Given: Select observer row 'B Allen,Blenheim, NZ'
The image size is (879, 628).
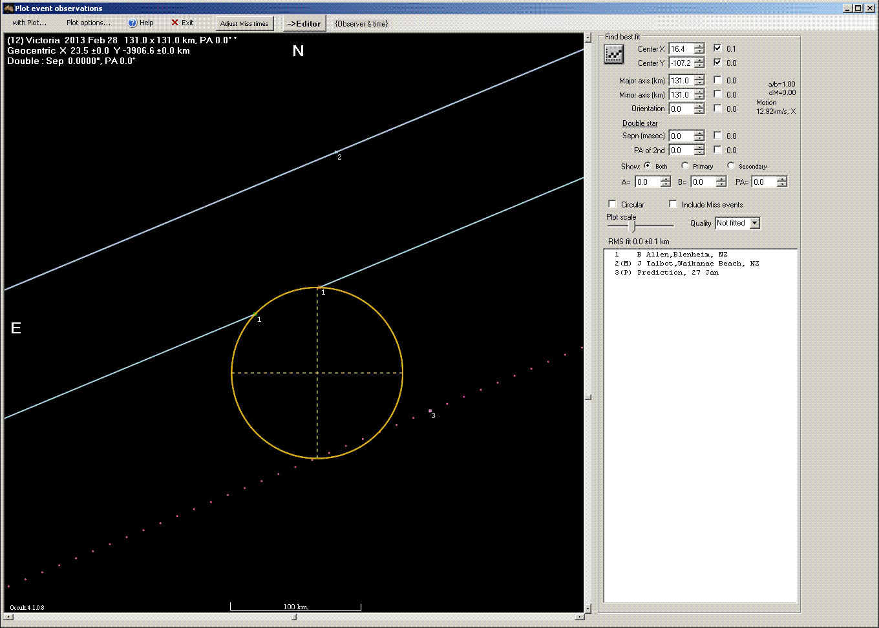Looking at the screenshot, I should coord(700,255).
